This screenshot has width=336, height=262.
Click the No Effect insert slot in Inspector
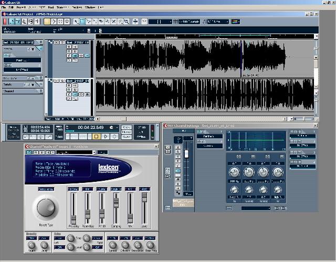[x=22, y=70]
